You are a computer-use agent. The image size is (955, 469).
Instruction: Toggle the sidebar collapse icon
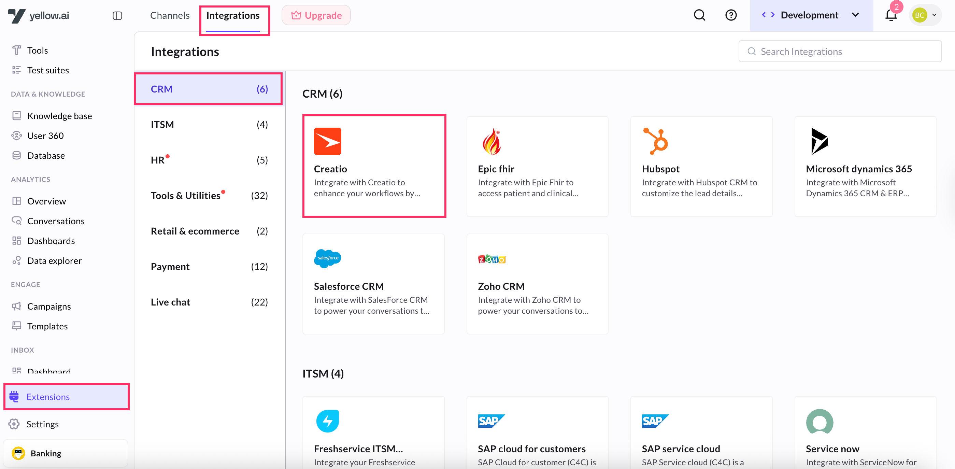point(117,16)
